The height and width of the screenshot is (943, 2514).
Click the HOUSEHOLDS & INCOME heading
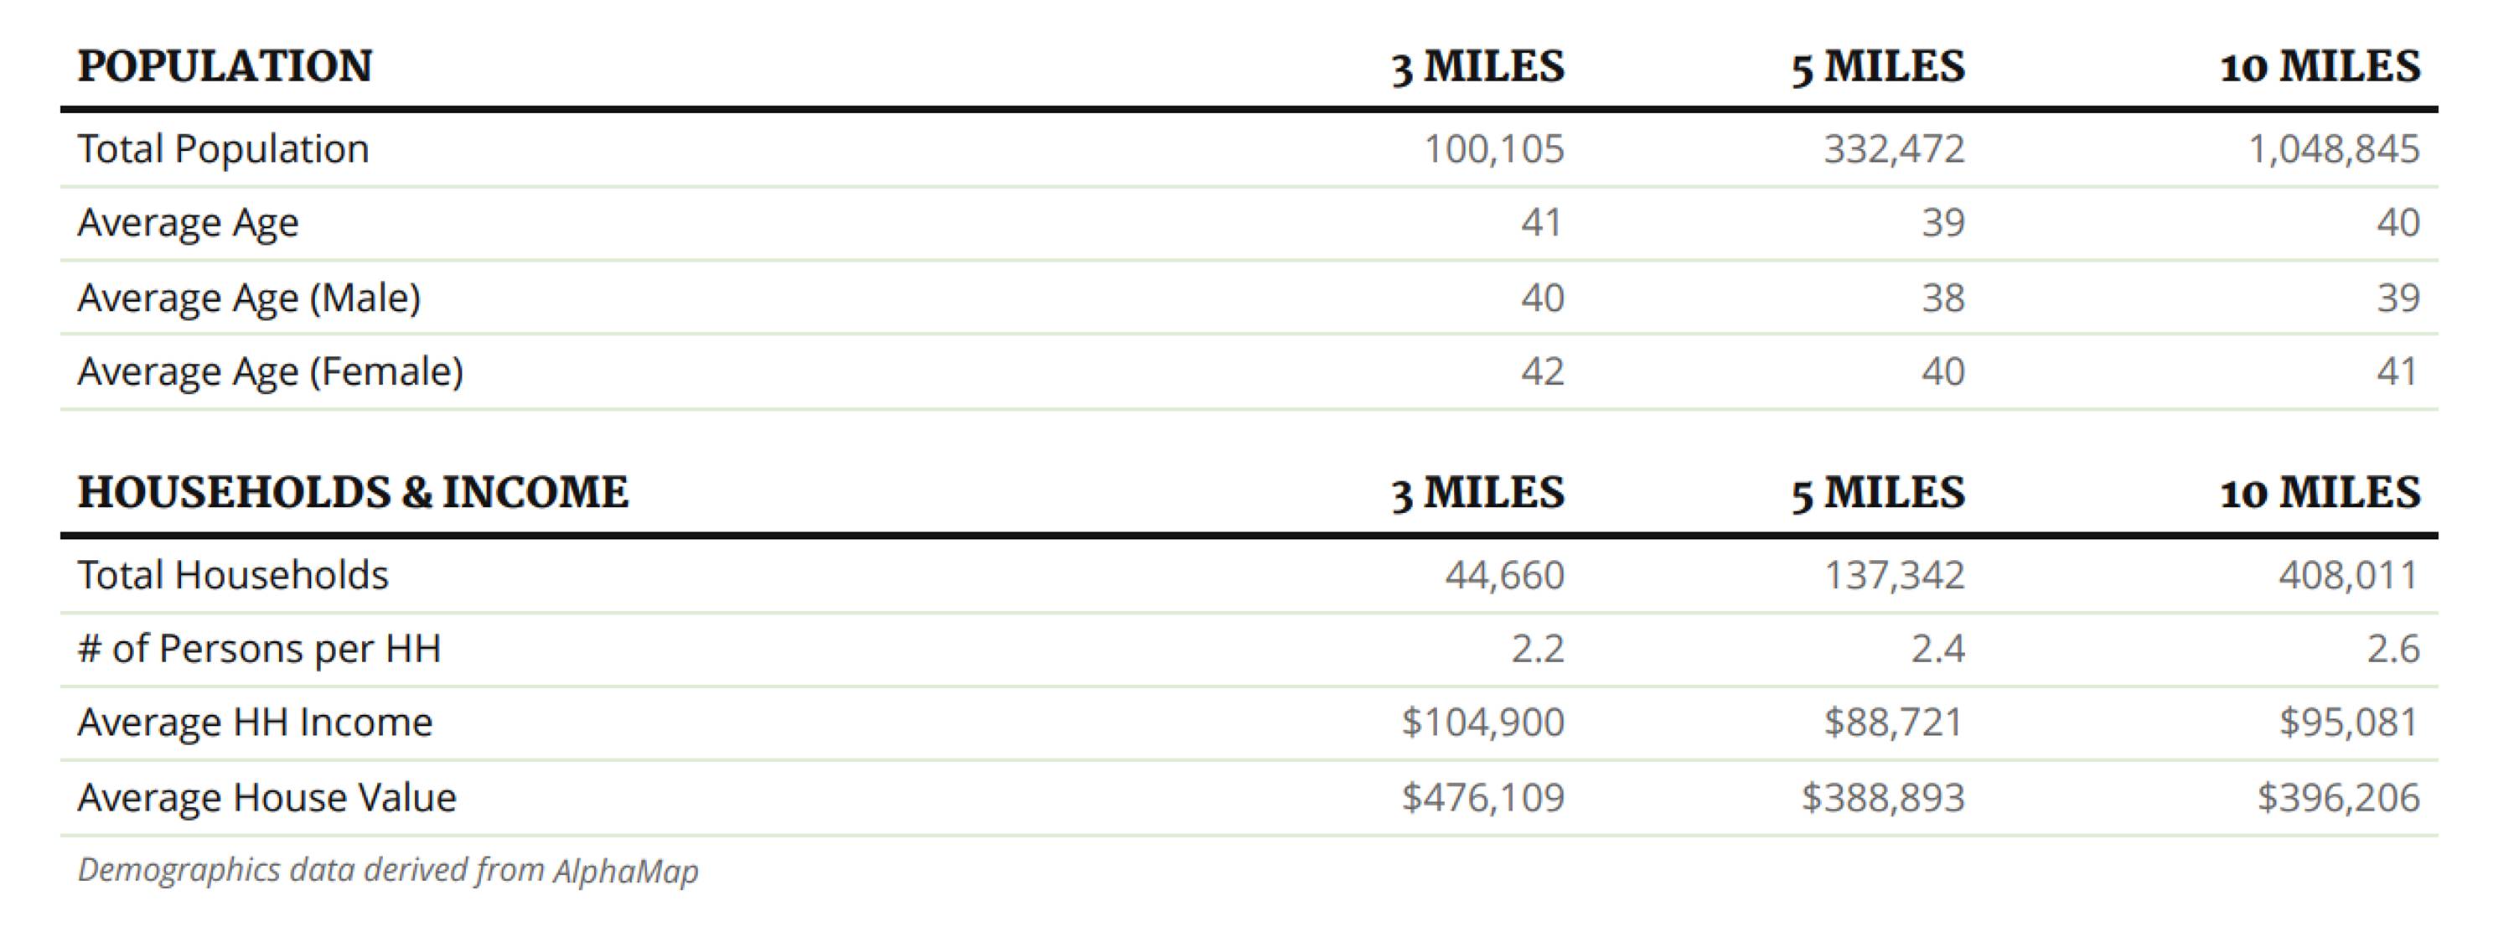352,492
